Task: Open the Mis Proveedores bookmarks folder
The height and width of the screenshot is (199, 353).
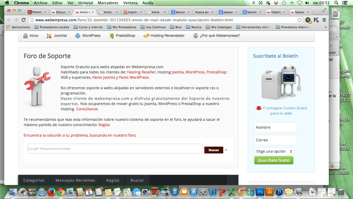Action: tap(122, 27)
